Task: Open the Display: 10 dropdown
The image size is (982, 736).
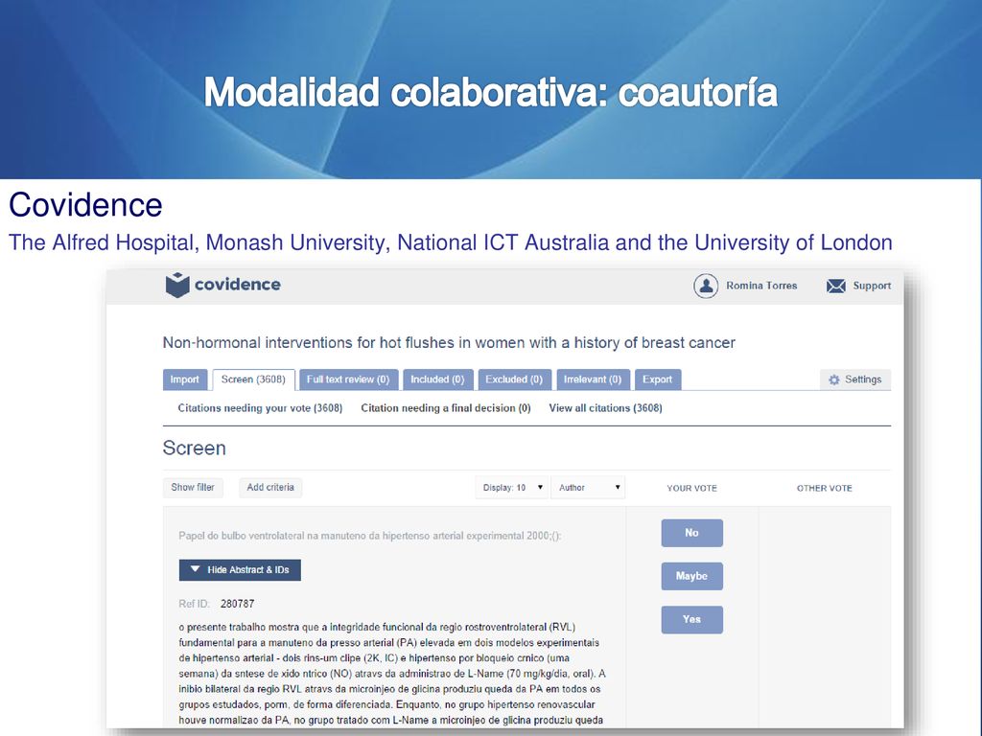Action: (x=512, y=488)
